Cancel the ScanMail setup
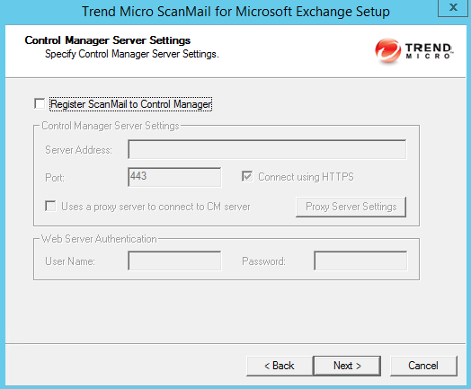The height and width of the screenshot is (389, 471). (423, 366)
